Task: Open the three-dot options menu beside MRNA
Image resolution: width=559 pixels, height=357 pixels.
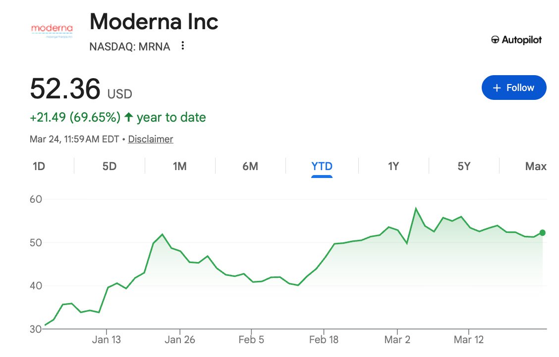Action: tap(183, 46)
